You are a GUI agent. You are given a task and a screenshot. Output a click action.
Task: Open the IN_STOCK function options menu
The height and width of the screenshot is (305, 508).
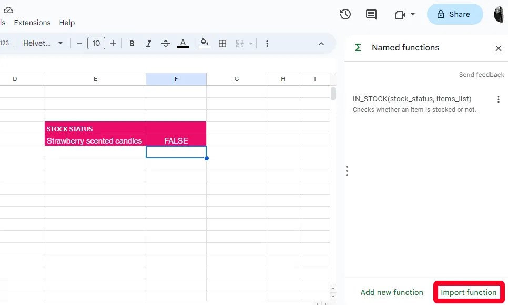tap(498, 99)
